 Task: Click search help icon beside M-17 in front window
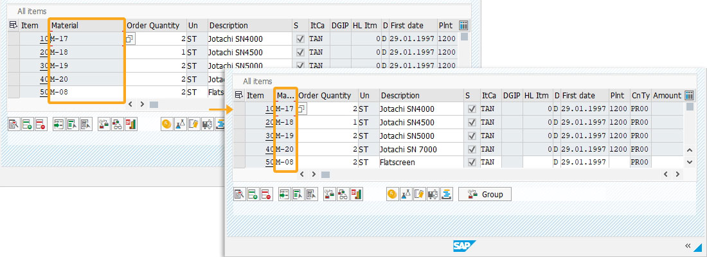[302, 108]
